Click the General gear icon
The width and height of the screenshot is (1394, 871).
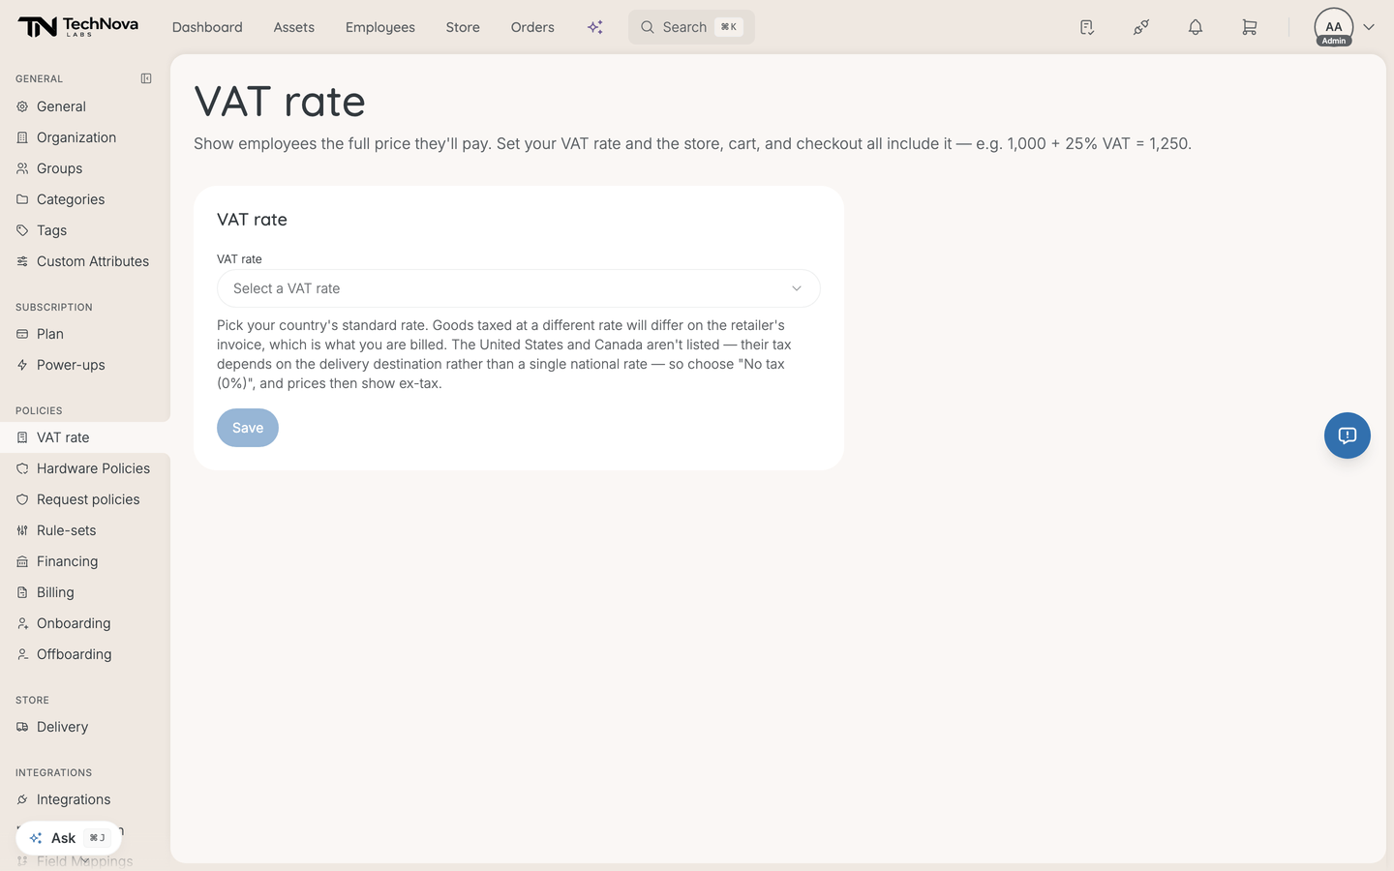(22, 106)
